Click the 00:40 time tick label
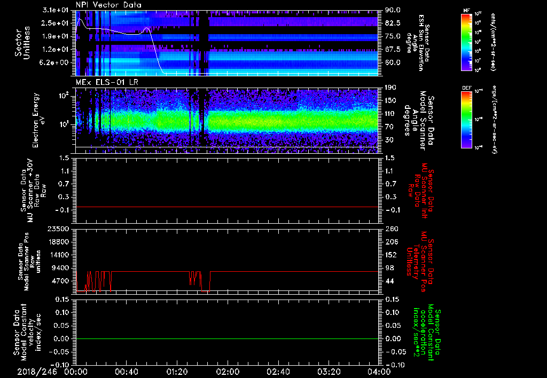The height and width of the screenshot is (378, 547). 126,372
